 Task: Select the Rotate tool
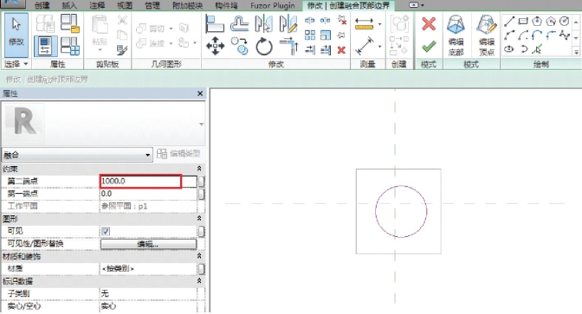(264, 47)
